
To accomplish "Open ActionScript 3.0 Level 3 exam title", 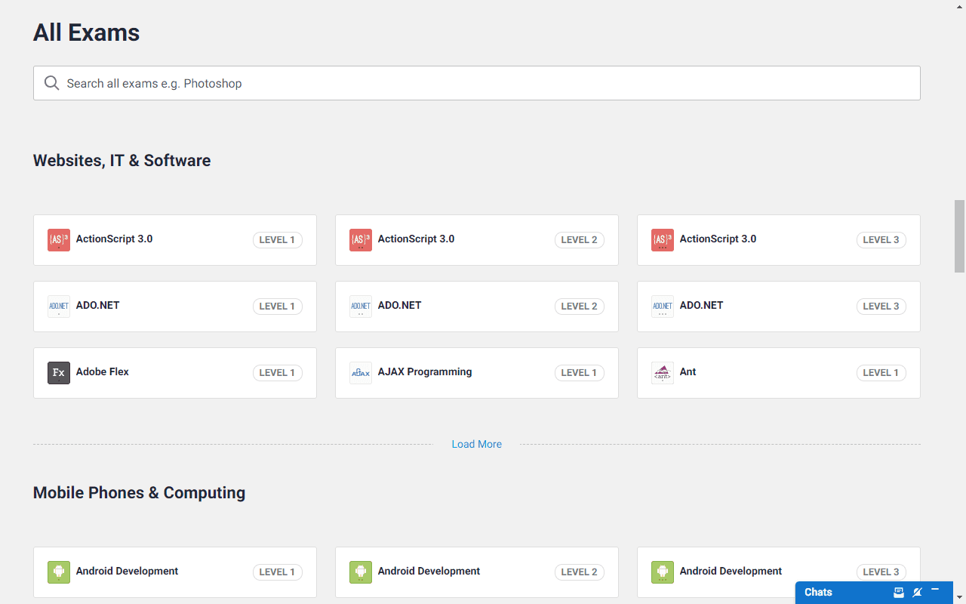I will [718, 239].
